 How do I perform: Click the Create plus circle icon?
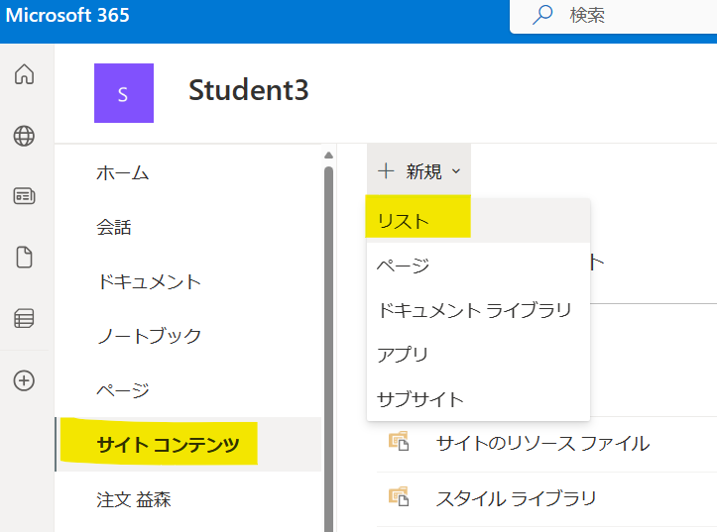pos(24,380)
